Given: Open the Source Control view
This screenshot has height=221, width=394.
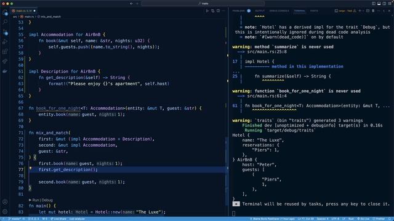Looking at the screenshot, I should (x=5, y=32).
